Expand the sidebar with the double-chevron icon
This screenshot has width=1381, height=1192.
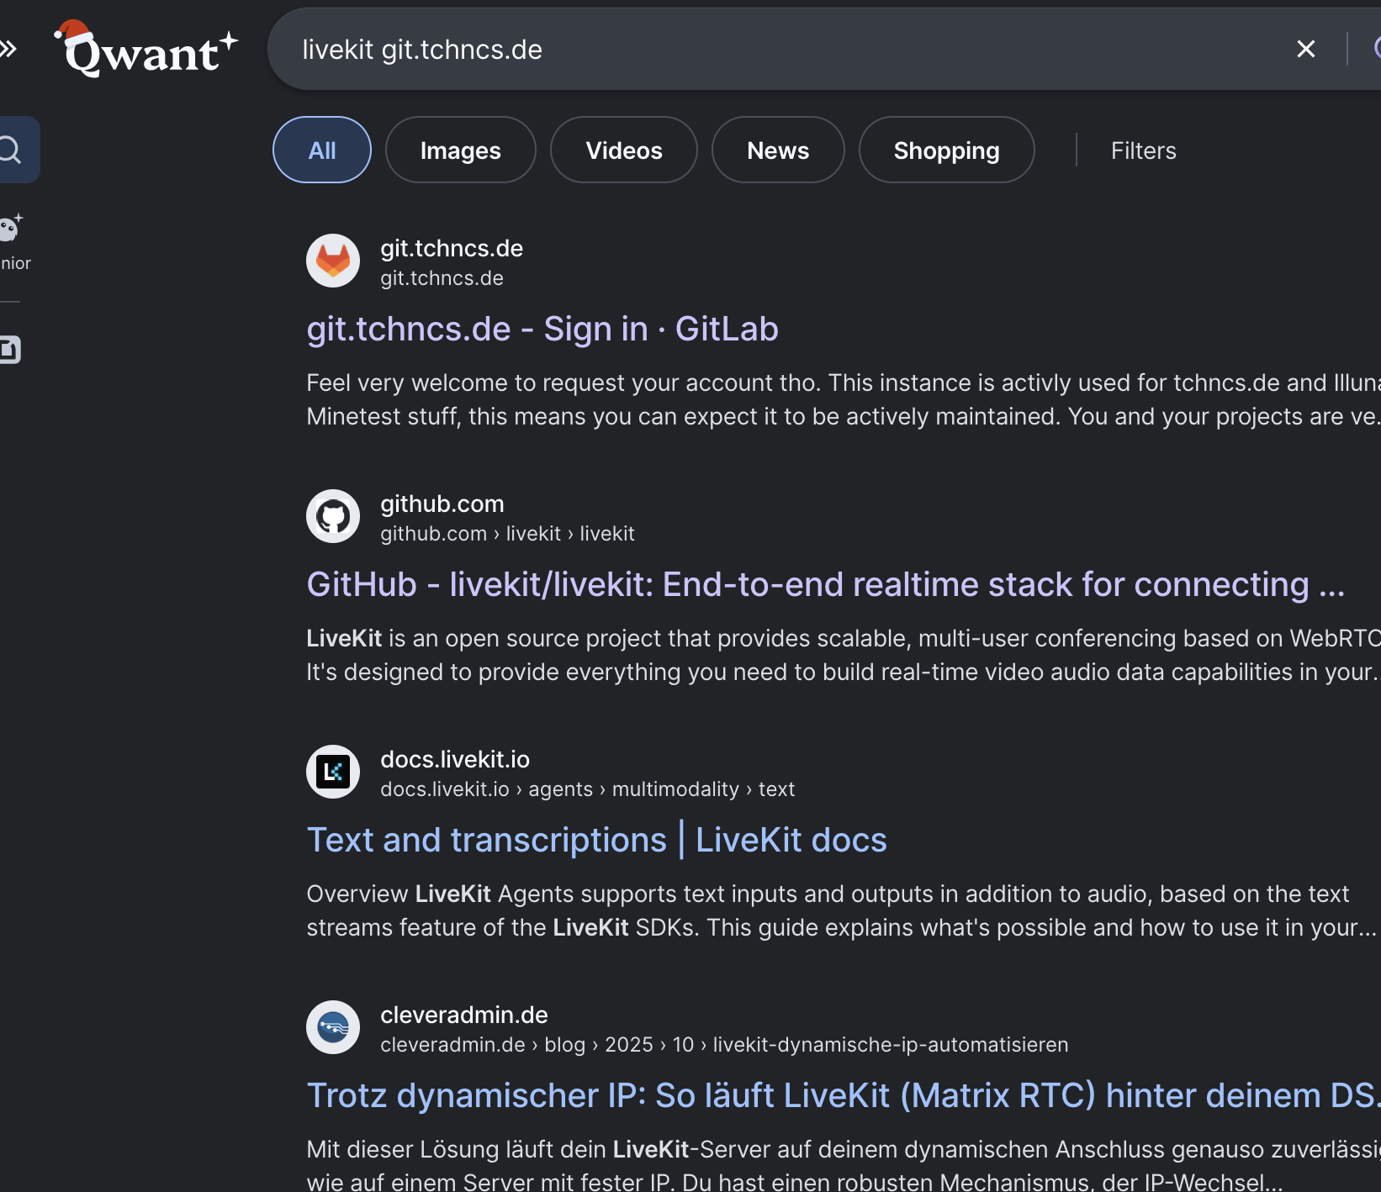tap(8, 50)
